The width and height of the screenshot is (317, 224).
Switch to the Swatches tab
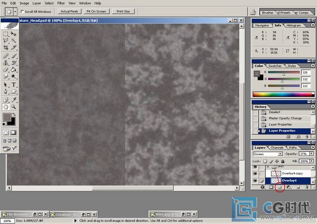[275, 66]
